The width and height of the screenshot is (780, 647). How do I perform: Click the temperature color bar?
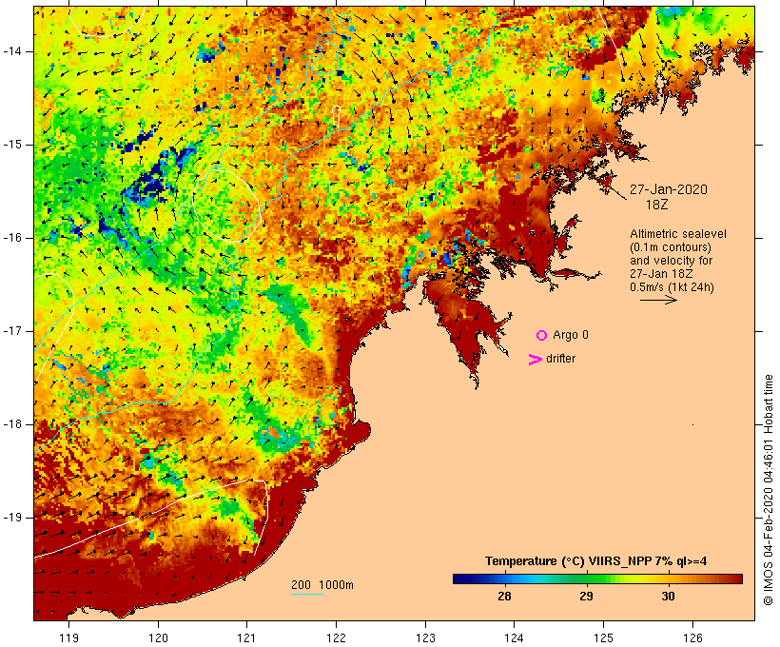(597, 578)
